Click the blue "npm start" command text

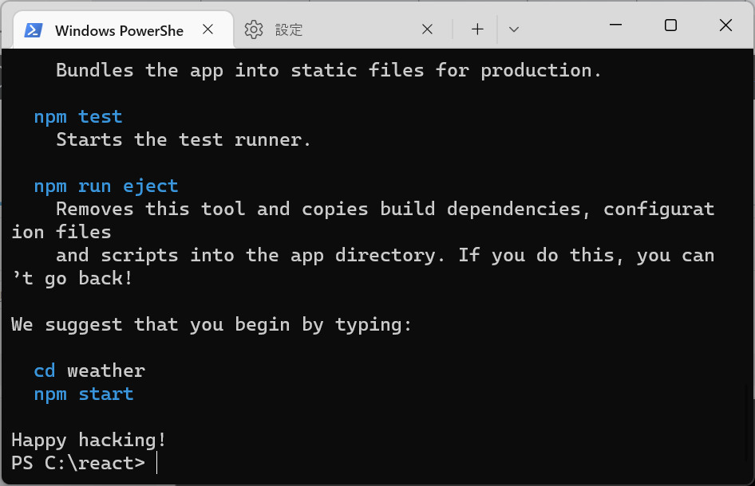pyautogui.click(x=83, y=394)
